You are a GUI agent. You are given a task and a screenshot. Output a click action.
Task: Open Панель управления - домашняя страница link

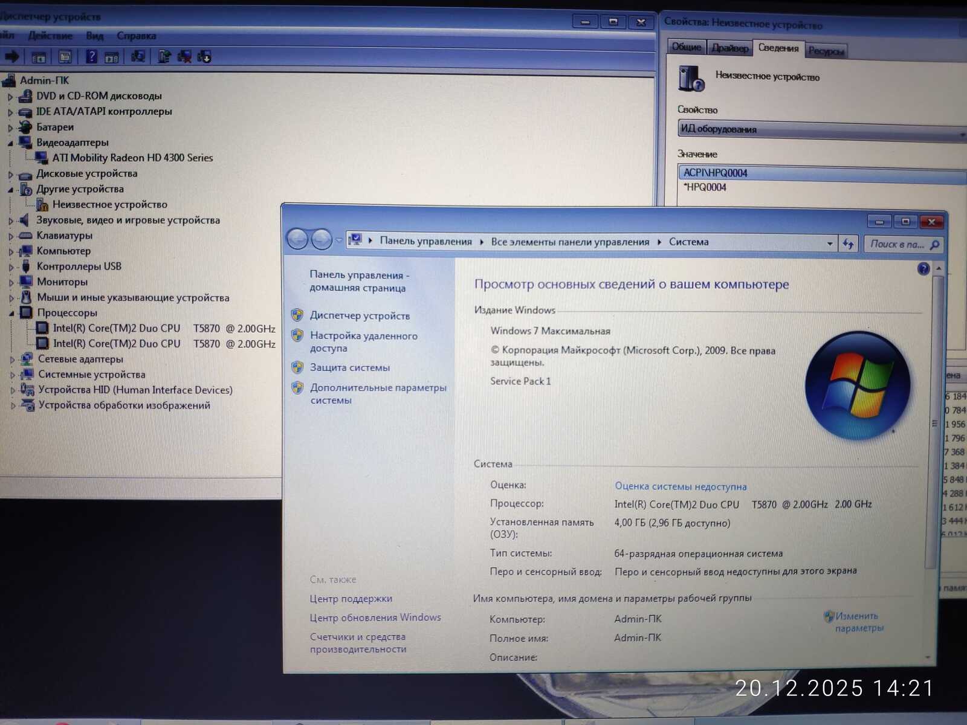tap(360, 281)
